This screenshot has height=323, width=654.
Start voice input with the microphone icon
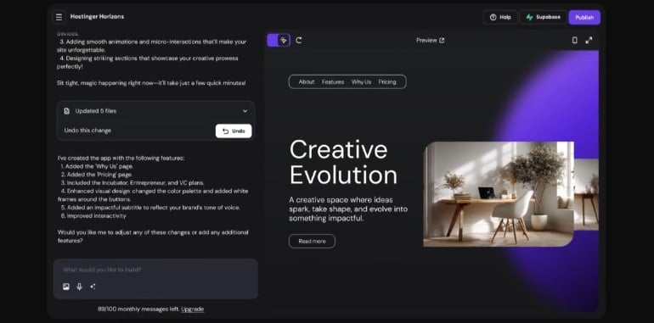pyautogui.click(x=79, y=287)
